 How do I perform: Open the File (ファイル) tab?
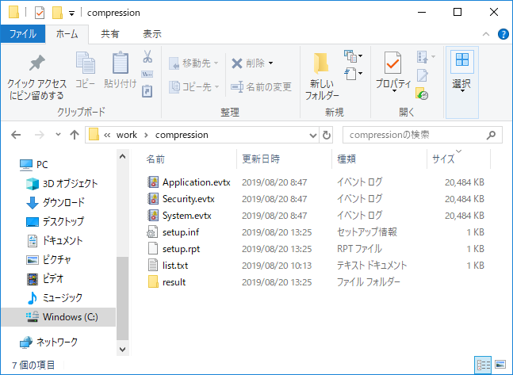tap(23, 34)
